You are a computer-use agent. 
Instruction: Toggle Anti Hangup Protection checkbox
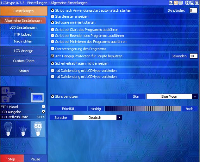52,56
